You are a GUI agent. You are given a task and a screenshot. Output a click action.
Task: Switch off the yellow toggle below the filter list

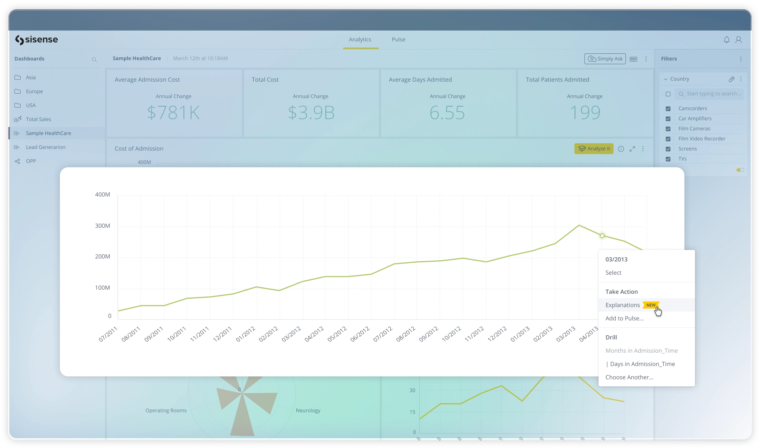pos(741,169)
